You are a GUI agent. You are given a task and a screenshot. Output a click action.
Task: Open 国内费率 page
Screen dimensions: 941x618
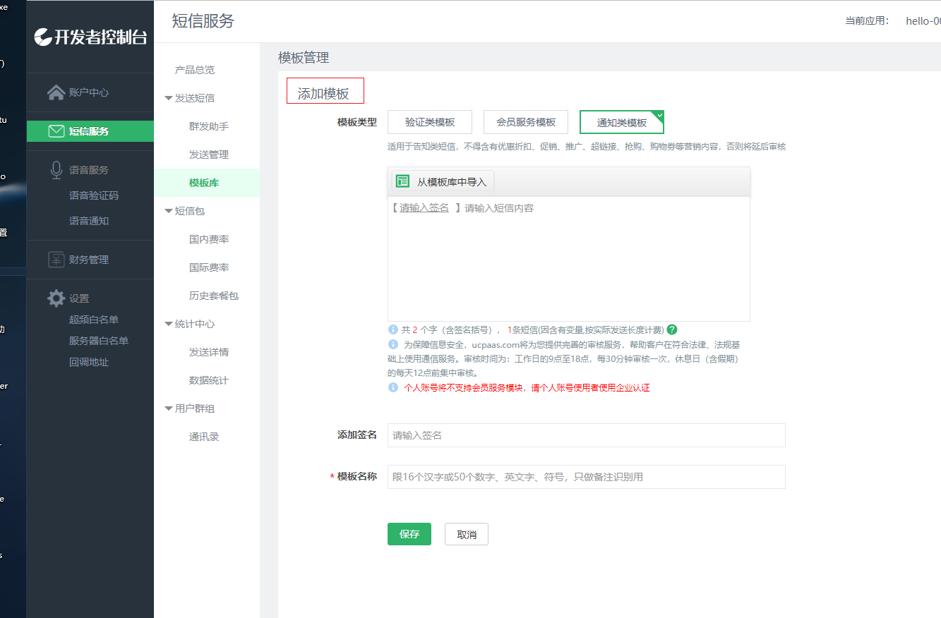point(209,239)
